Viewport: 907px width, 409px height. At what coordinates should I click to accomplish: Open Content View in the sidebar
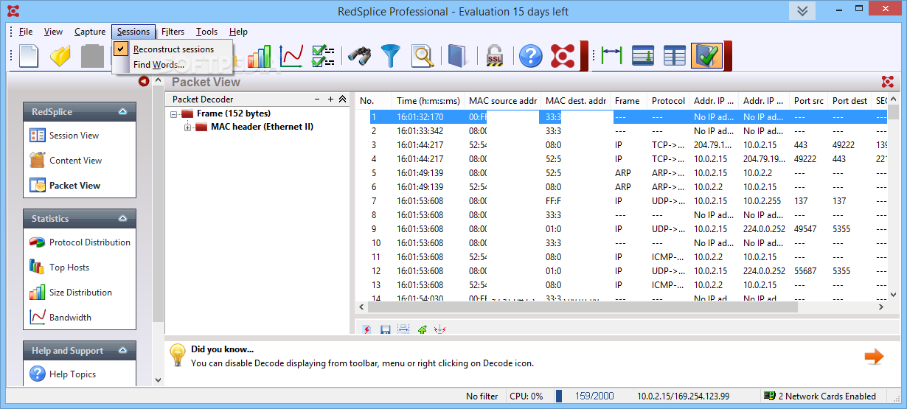(75, 161)
